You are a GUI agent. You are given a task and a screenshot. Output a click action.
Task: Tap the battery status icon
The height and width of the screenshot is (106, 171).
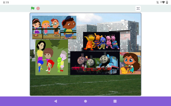pyautogui.click(x=167, y=2)
